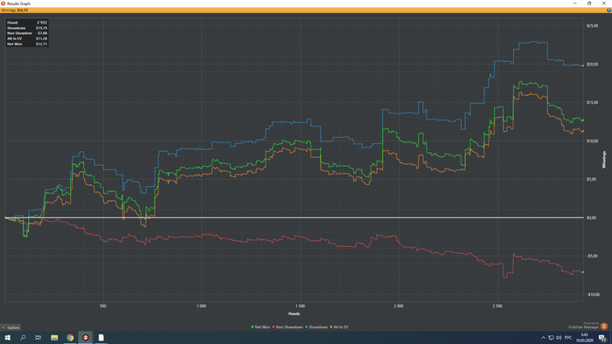Screen dimensions: 612x344
Task: Click the All-In EV $11,28 stats row
Action: pos(27,38)
